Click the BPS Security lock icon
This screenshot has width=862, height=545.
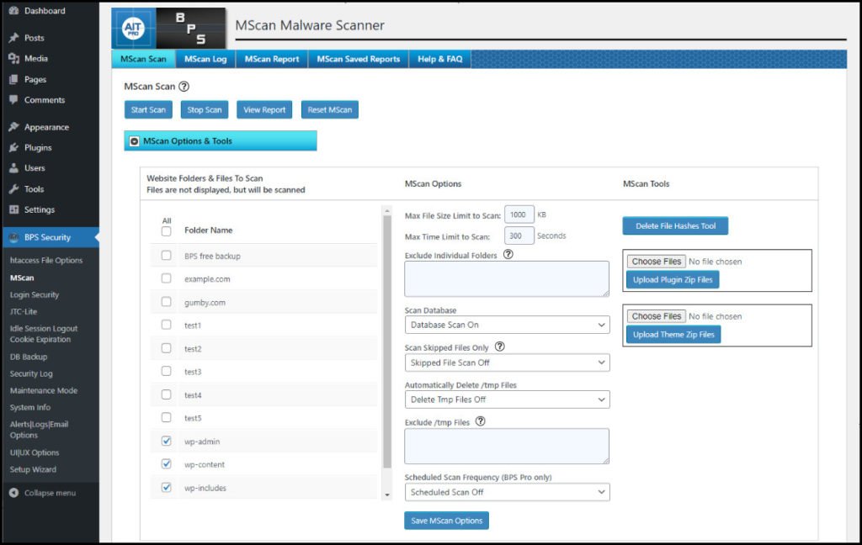13,238
